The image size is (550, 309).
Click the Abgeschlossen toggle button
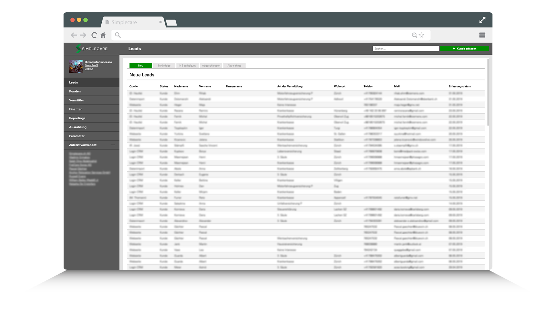211,66
